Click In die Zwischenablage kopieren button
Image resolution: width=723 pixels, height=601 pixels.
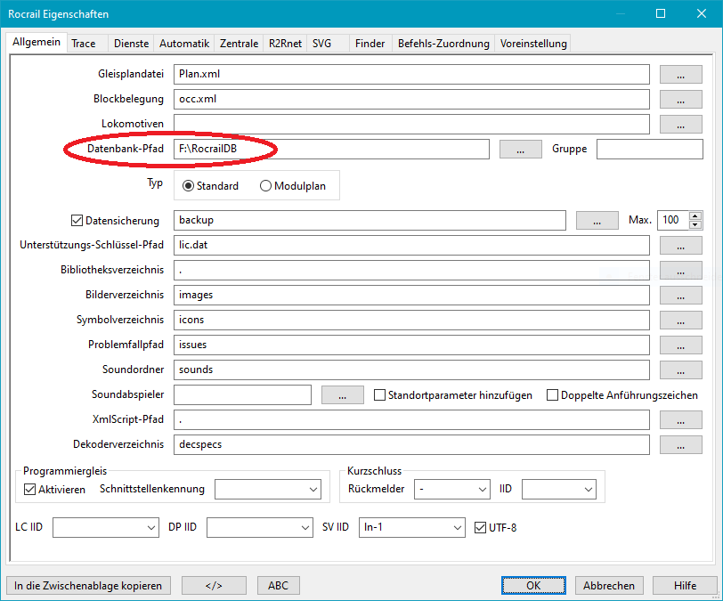[88, 585]
